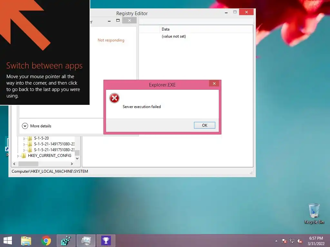Open the Windows Start button
This screenshot has width=330, height=247.
[8, 241]
